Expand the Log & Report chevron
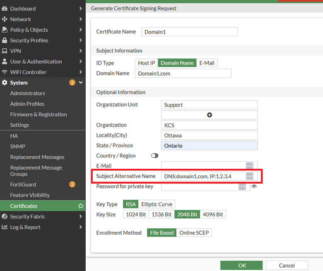 point(81,227)
